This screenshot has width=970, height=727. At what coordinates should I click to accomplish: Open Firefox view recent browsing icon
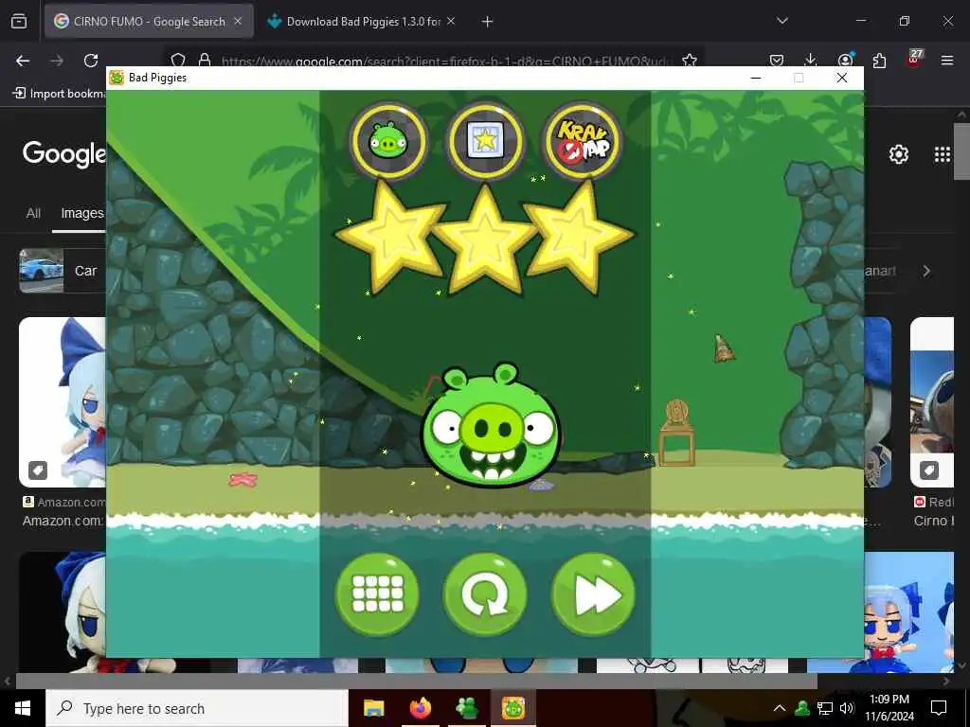(x=19, y=22)
